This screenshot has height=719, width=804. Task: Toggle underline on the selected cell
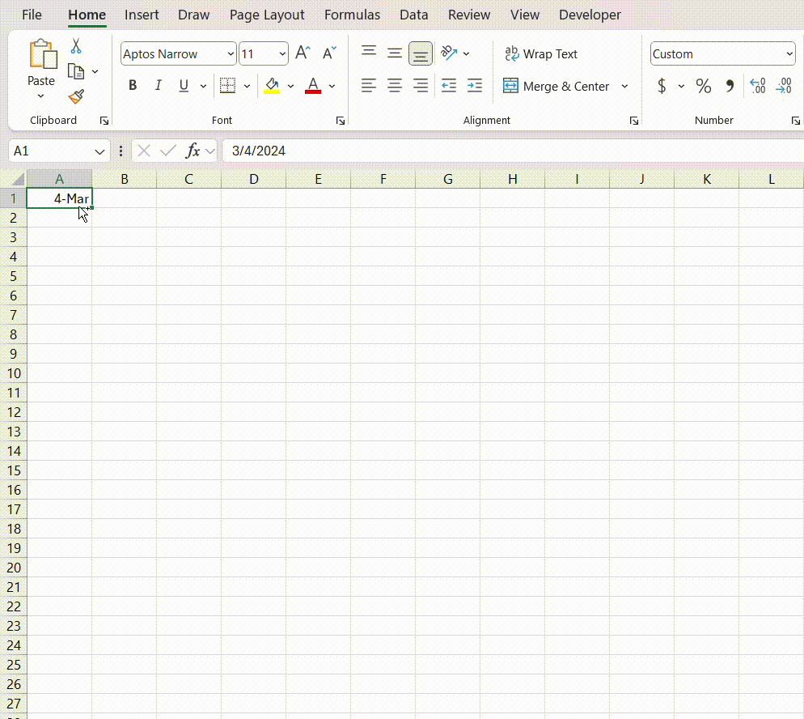pyautogui.click(x=184, y=85)
